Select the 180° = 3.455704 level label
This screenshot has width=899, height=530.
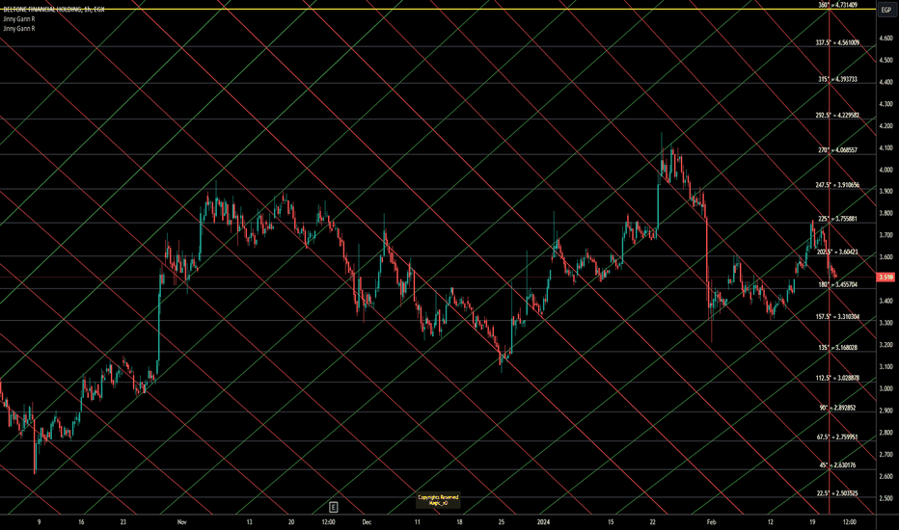click(837, 284)
